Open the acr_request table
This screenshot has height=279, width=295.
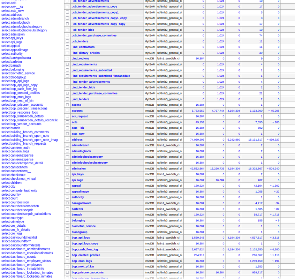click(x=80, y=116)
